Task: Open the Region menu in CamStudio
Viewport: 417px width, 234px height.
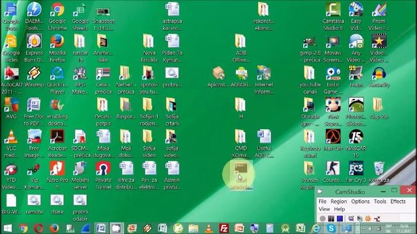Action: [x=339, y=201]
